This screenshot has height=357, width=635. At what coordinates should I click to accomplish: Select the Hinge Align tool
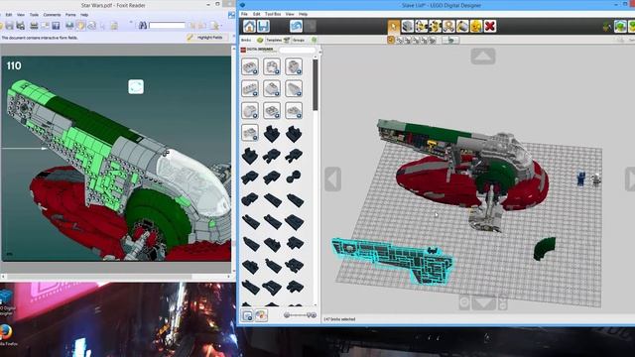coord(435,27)
